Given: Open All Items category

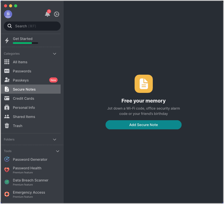Looking at the screenshot, I should click(x=31, y=62).
